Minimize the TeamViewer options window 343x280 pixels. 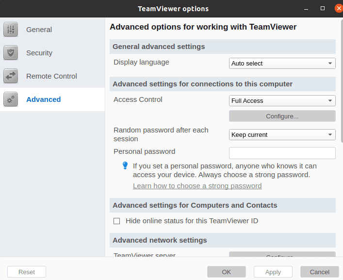click(306, 9)
